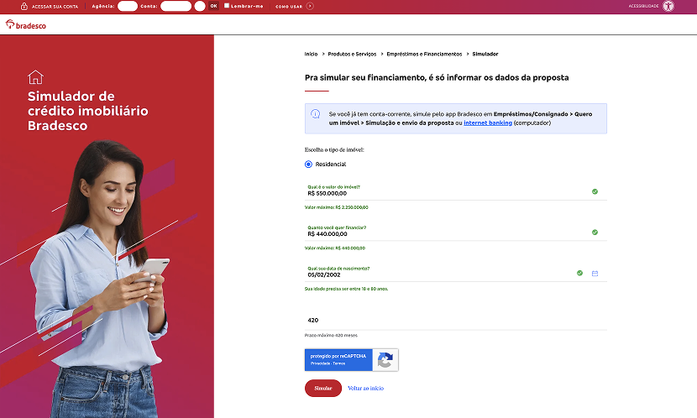
Task: Click property value field R$ 550.000,00
Action: 456,191
